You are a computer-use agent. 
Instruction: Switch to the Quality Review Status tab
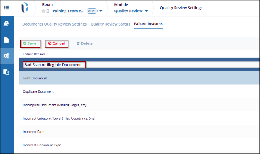(x=110, y=24)
